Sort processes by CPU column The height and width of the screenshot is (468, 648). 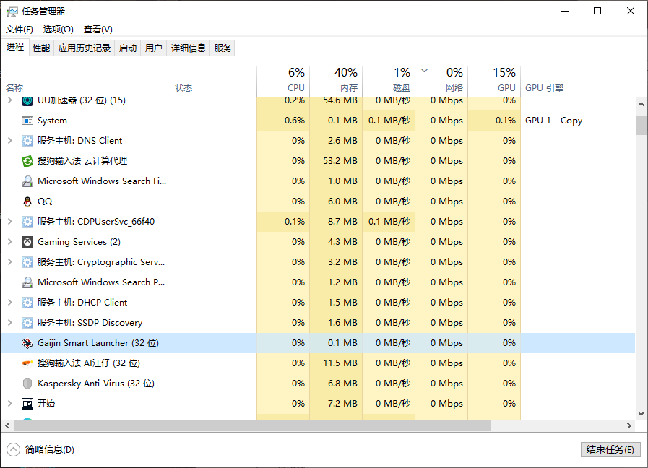click(283, 82)
